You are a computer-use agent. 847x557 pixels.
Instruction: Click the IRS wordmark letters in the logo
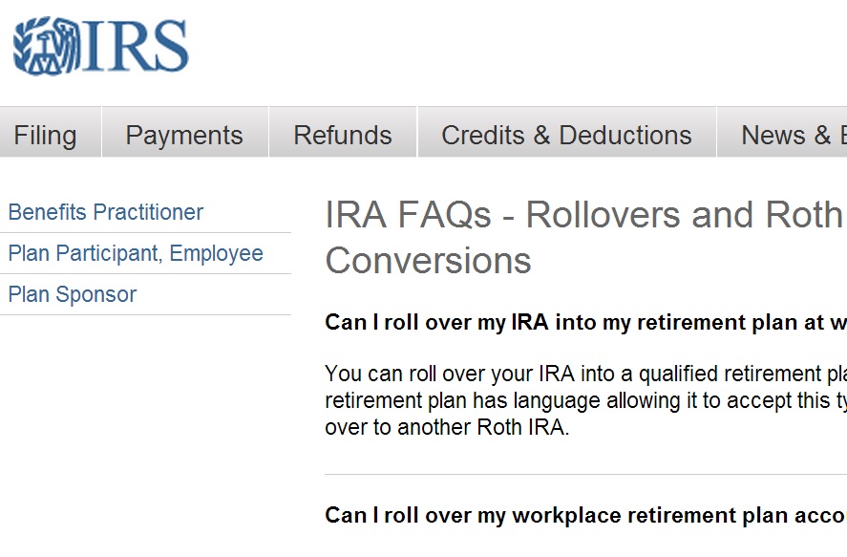coord(135,47)
